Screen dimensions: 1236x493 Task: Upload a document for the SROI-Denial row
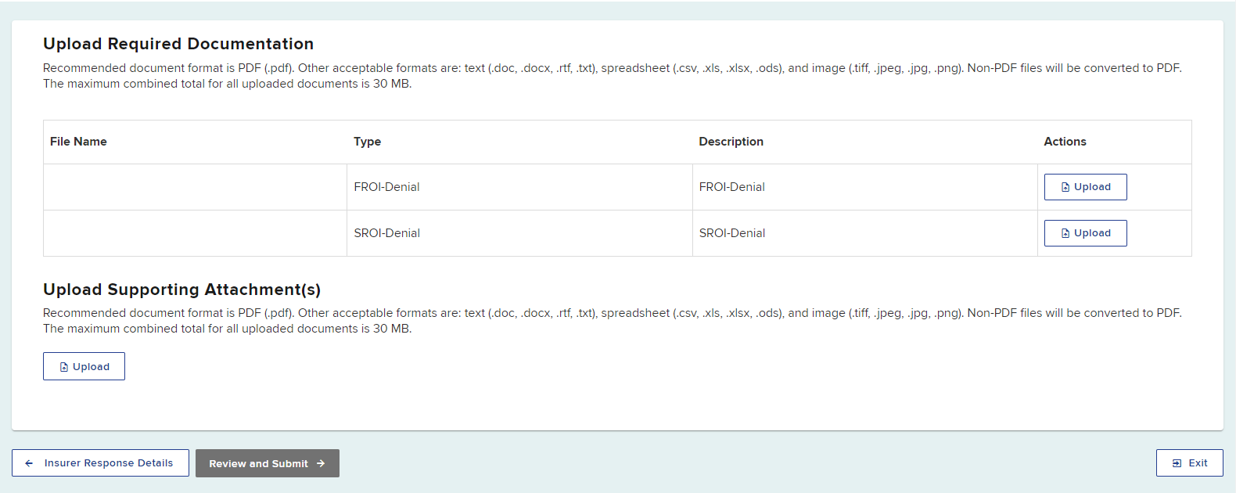point(1085,233)
